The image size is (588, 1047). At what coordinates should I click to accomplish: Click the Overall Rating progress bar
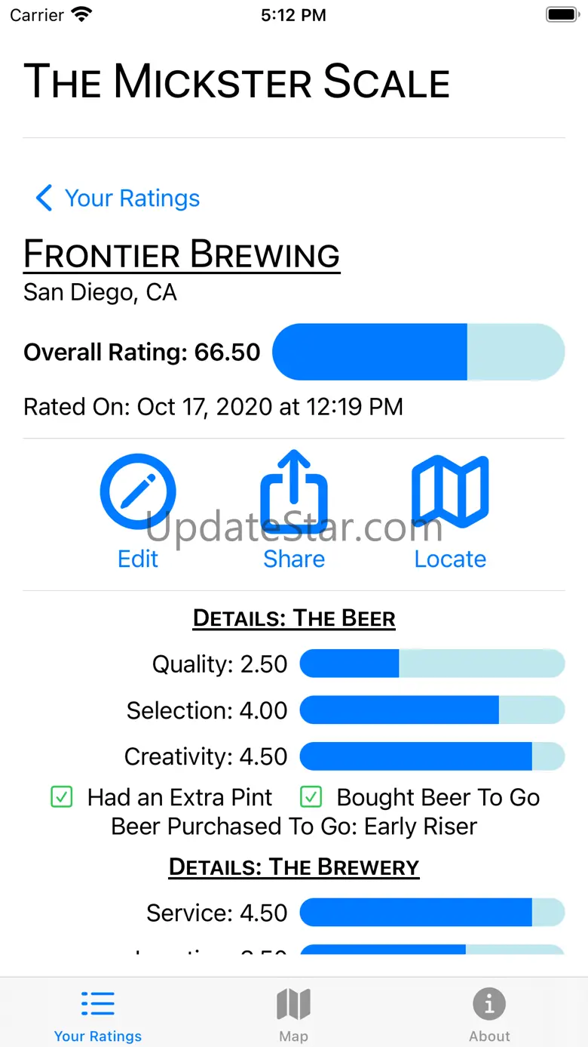[x=418, y=352]
